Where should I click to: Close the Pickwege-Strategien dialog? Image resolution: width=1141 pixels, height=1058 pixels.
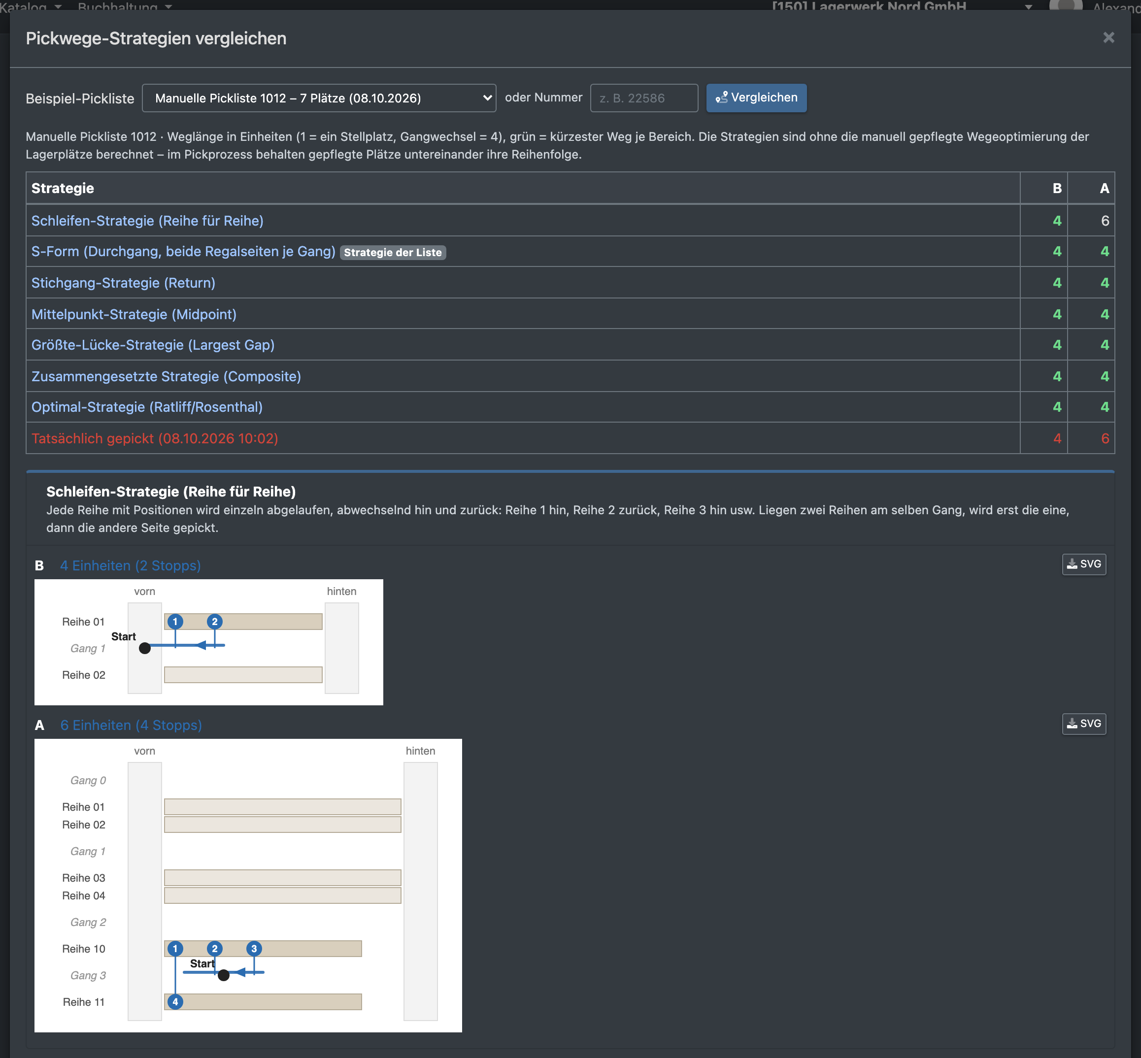[x=1108, y=38]
